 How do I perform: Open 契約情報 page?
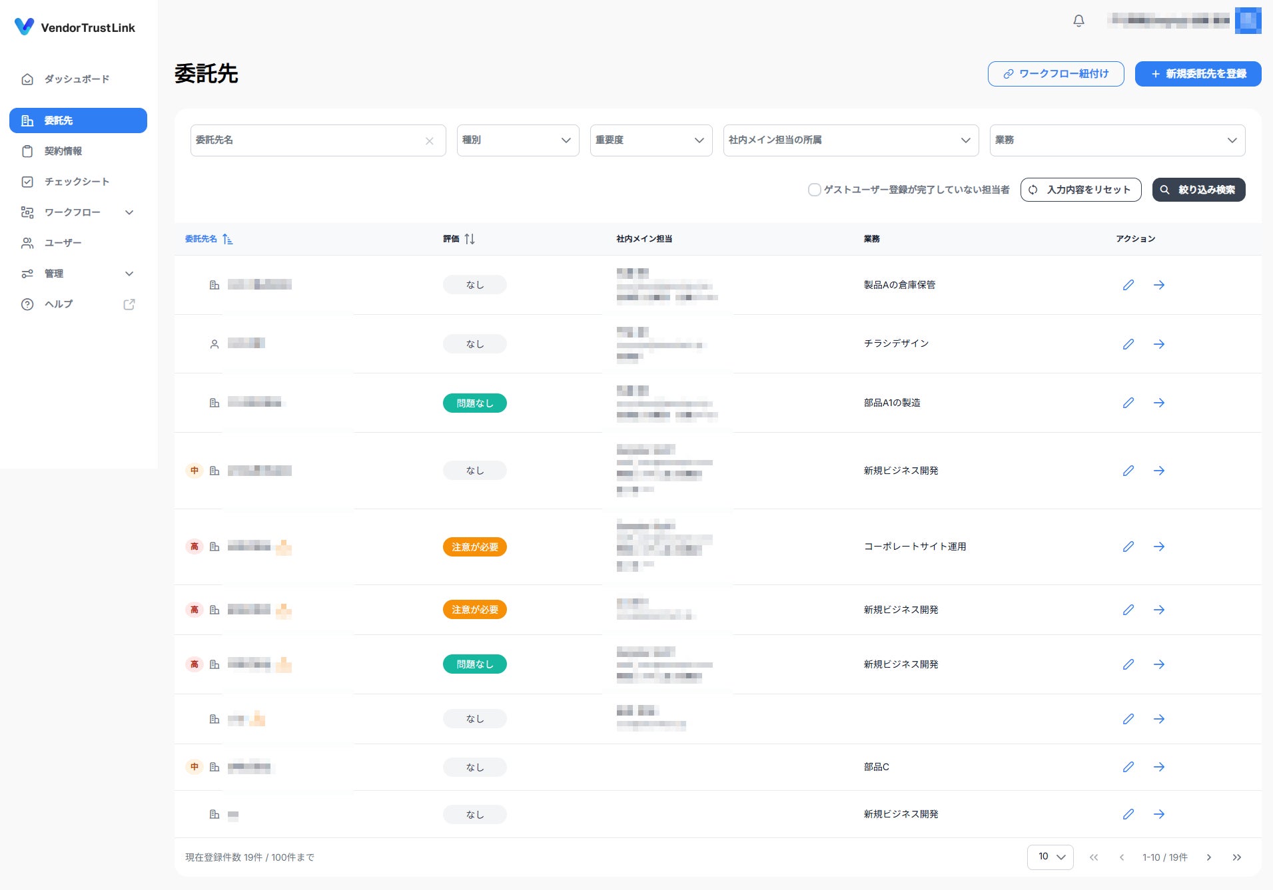click(x=78, y=151)
